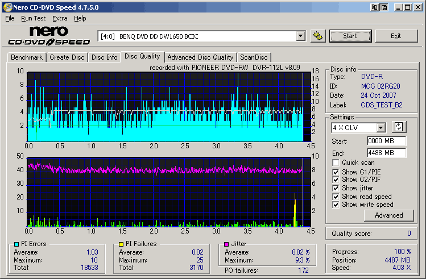Switch to the Disc Info tab
Image resolution: width=426 pixels, height=279 pixels.
tap(104, 57)
